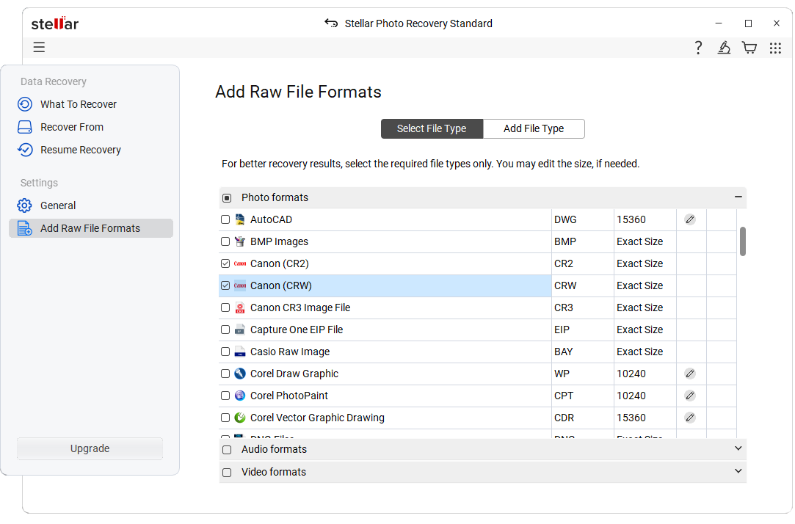Click the Upgrade button
795x524 pixels.
point(90,449)
